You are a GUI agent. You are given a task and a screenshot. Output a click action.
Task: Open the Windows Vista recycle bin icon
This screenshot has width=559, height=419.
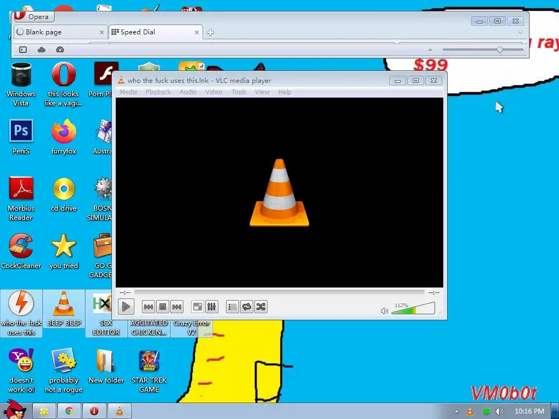[x=21, y=84]
